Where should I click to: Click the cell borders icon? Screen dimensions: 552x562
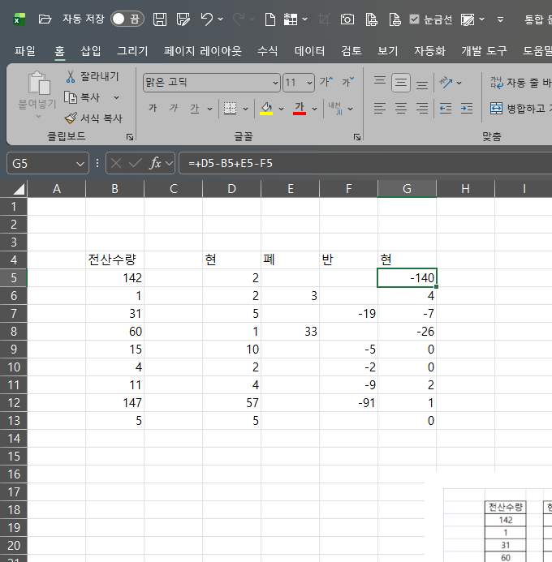[230, 109]
